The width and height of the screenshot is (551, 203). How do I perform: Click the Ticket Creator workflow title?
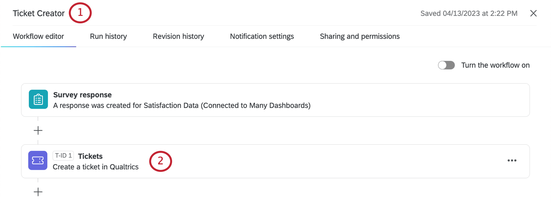[39, 13]
